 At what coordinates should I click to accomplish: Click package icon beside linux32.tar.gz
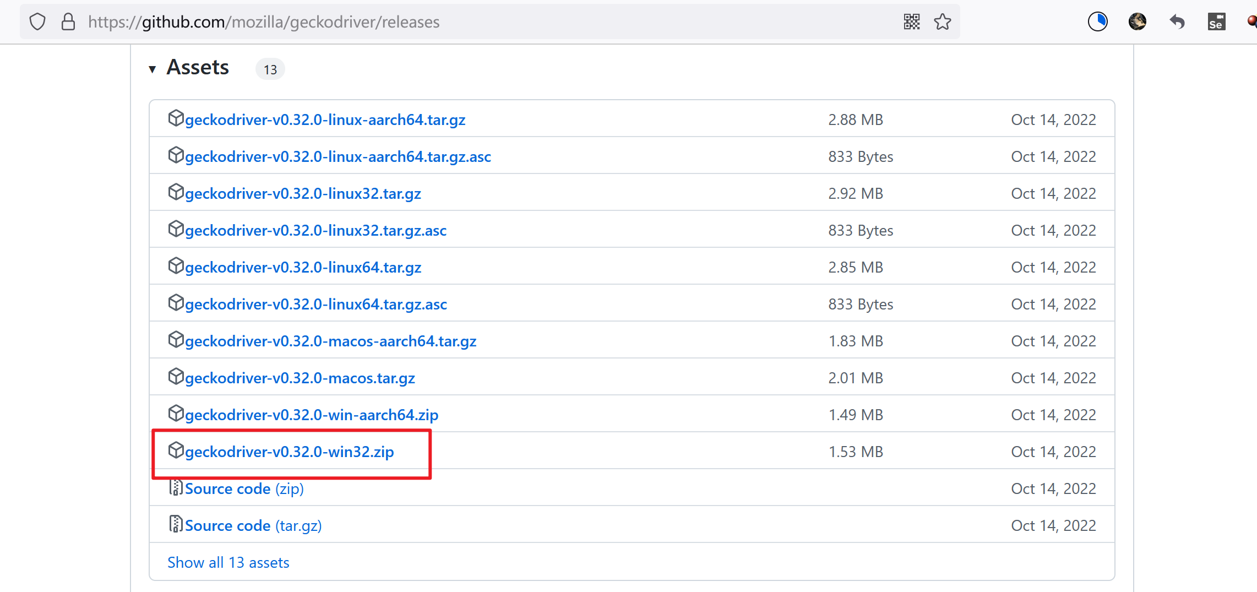click(x=176, y=192)
